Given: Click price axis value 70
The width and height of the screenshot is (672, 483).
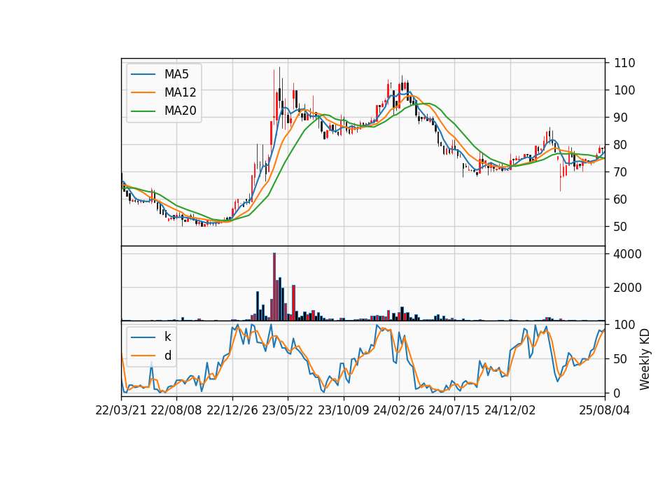Looking at the screenshot, I should (x=621, y=172).
